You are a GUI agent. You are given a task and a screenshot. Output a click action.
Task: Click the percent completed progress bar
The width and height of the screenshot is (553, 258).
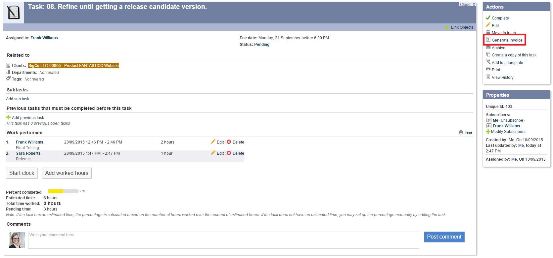coord(63,191)
